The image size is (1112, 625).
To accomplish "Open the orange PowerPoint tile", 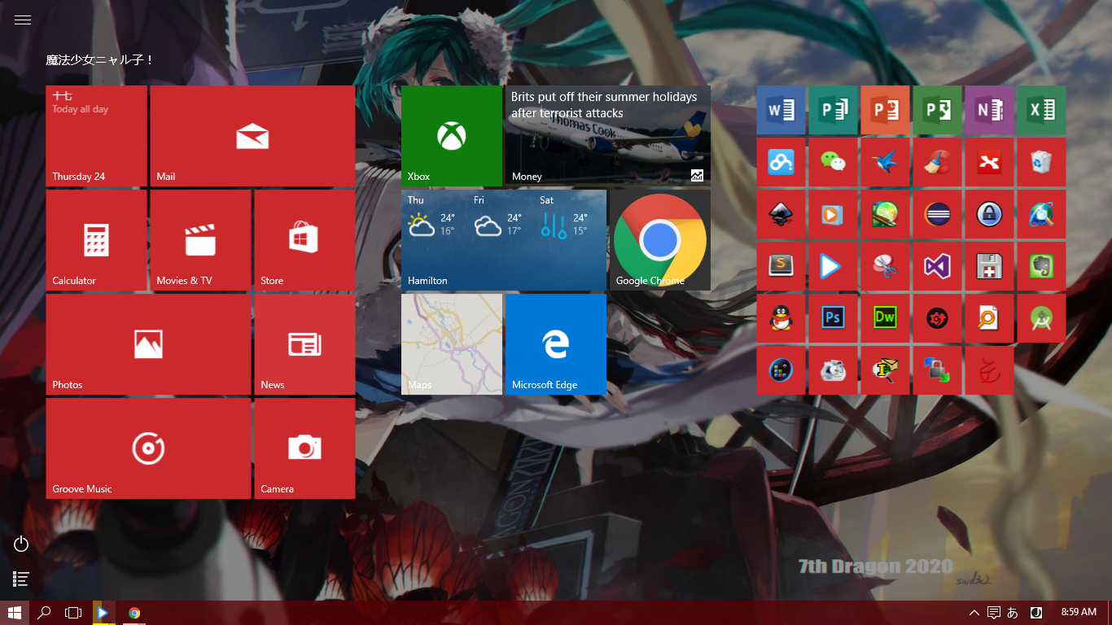I will click(x=885, y=110).
